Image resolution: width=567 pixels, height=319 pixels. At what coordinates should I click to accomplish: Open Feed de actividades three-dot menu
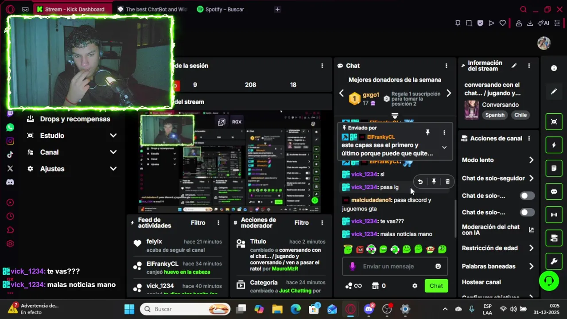coord(218,223)
